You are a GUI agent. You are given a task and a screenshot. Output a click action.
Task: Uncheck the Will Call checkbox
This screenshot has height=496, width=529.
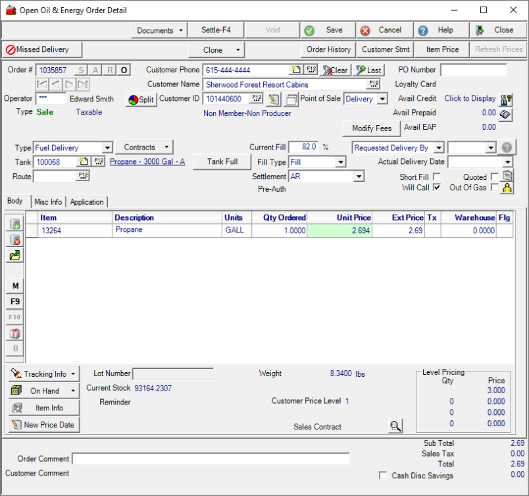pos(436,188)
